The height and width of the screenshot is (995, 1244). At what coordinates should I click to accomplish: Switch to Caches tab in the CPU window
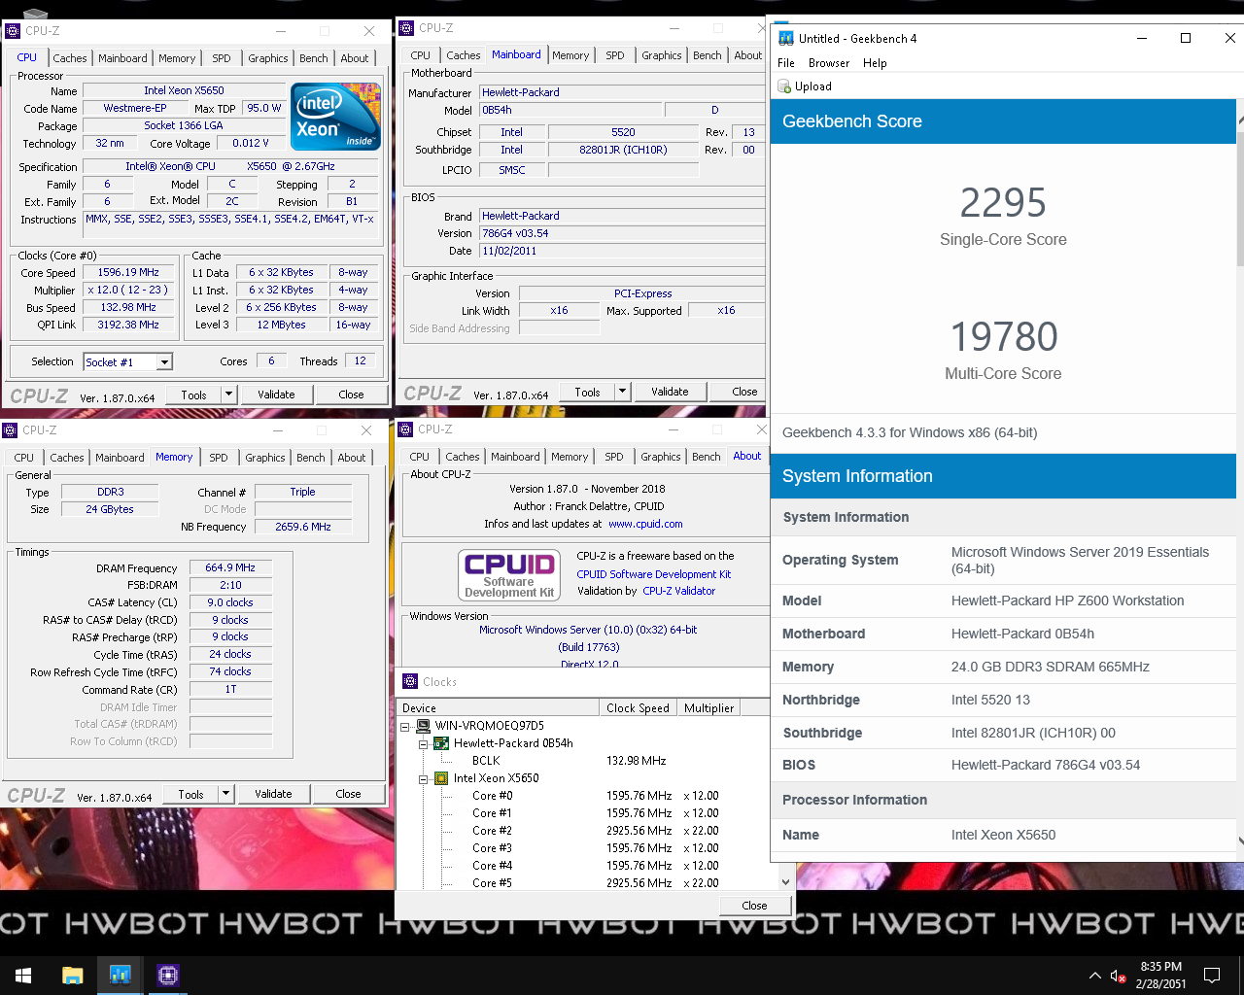(x=70, y=58)
